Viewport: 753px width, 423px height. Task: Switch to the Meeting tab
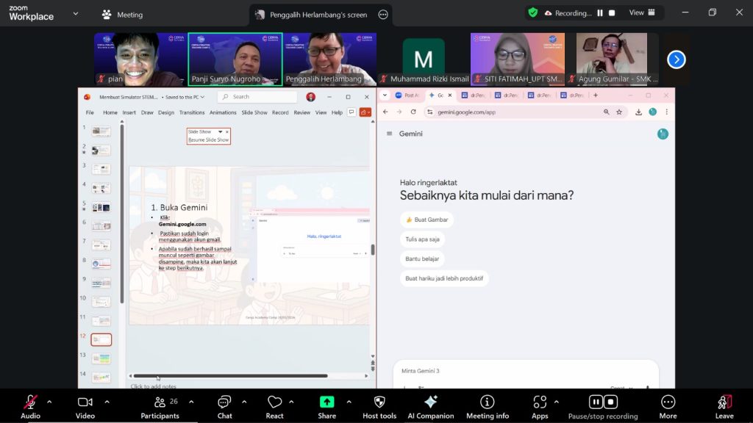122,15
